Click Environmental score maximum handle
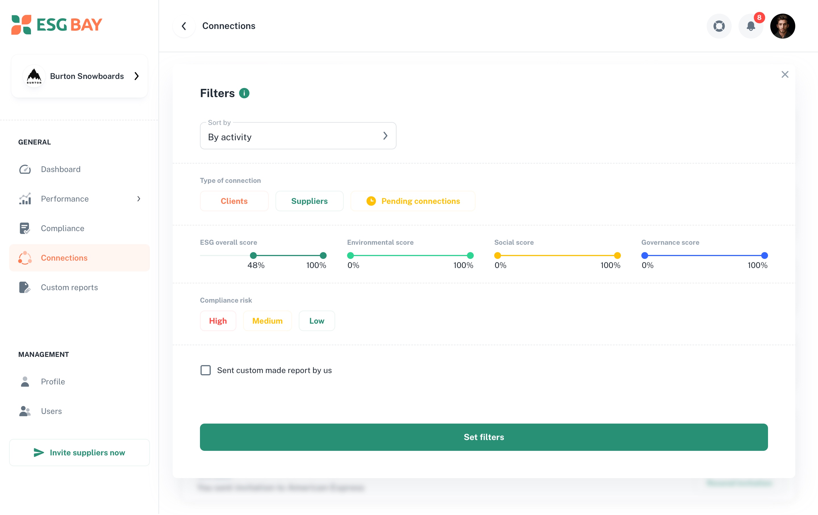818x515 pixels. coord(470,256)
